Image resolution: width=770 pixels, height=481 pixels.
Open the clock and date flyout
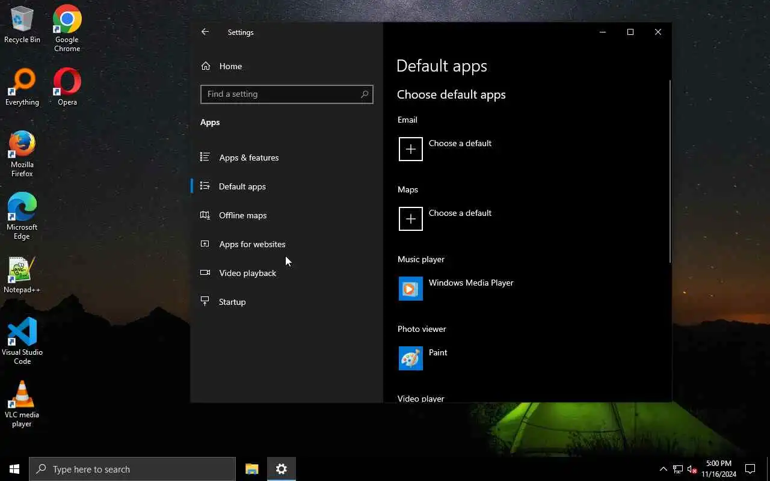[x=719, y=469]
